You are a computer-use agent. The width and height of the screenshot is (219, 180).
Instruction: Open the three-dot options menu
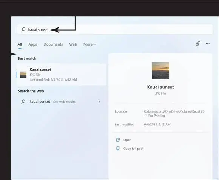208,44
